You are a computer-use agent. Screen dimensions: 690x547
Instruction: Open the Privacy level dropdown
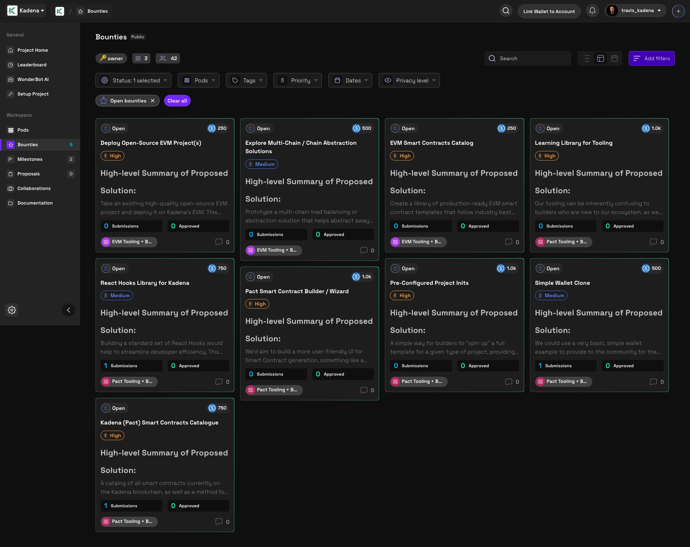[x=409, y=80]
